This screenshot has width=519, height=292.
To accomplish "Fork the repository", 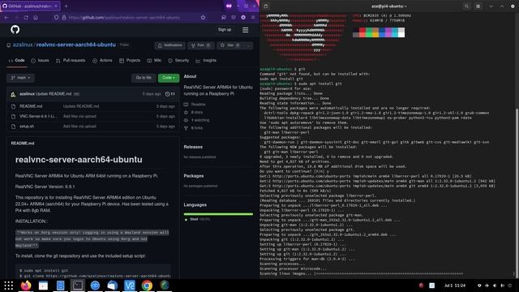I will pos(201,45).
